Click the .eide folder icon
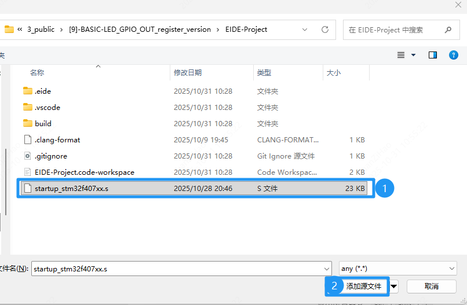Viewport: 467px width, 305px height. tap(28, 91)
